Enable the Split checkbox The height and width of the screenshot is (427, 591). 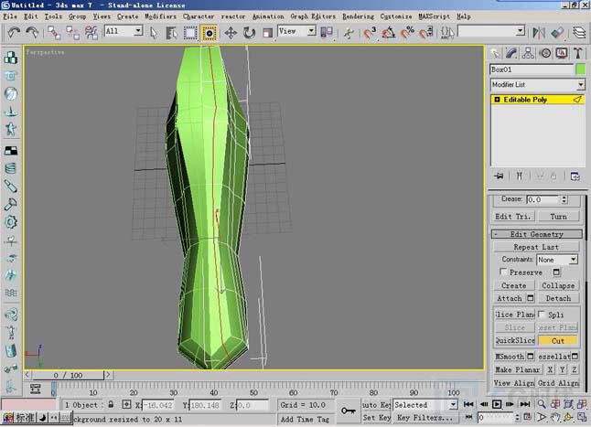point(542,314)
